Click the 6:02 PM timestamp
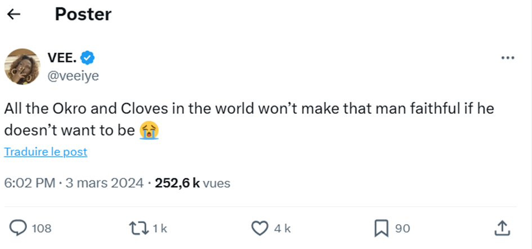Image resolution: width=532 pixels, height=249 pixels. tap(29, 183)
